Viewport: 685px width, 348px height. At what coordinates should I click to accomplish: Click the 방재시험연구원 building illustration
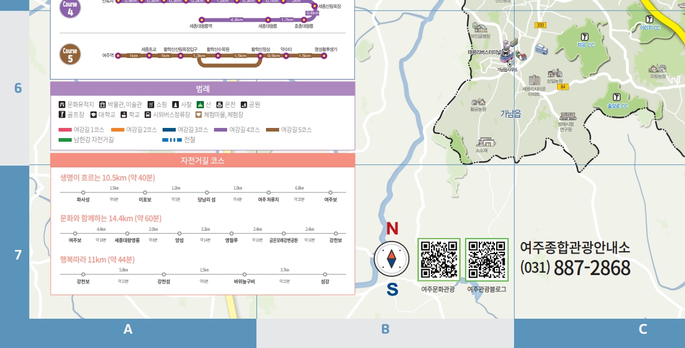point(567,116)
